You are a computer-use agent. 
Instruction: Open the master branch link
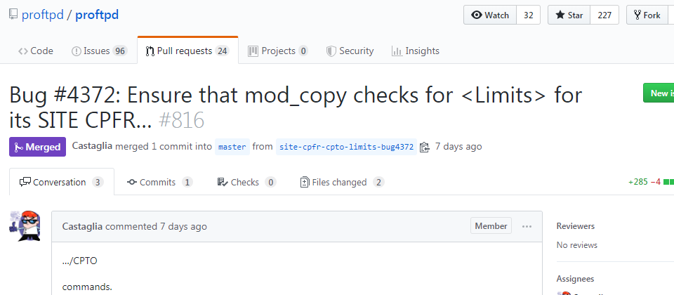[232, 147]
